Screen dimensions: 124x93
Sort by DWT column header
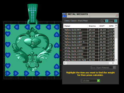coord(103,26)
